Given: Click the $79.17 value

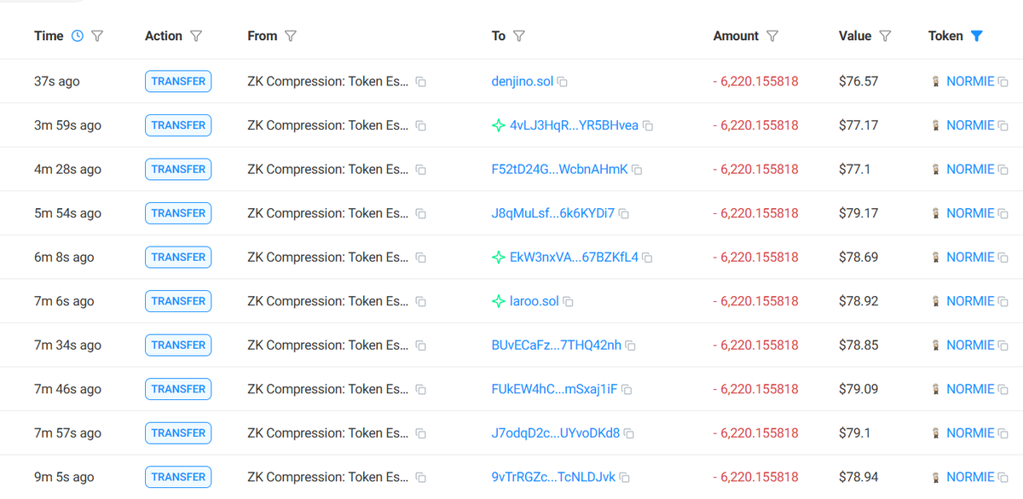Looking at the screenshot, I should 858,213.
